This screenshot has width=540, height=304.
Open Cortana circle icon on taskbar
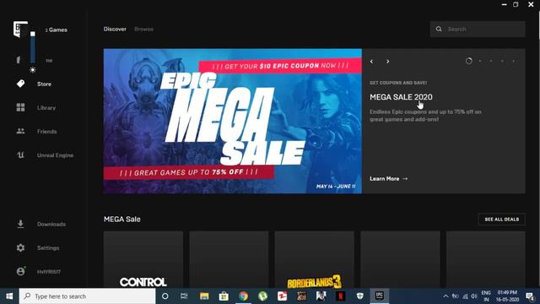click(165, 296)
